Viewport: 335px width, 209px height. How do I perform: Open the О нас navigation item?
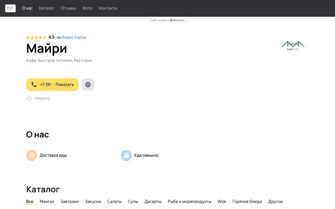pos(27,8)
